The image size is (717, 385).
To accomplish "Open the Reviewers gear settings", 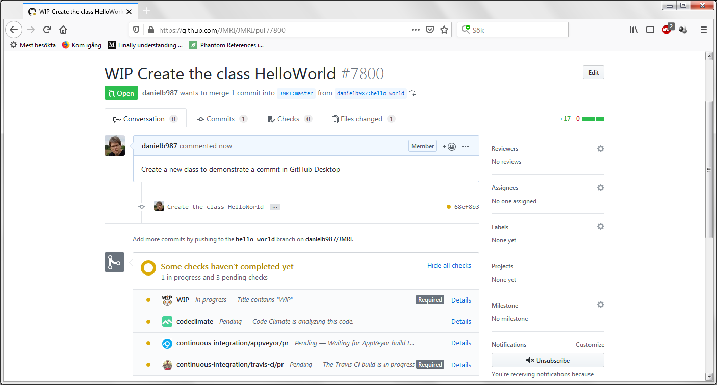I will click(600, 149).
